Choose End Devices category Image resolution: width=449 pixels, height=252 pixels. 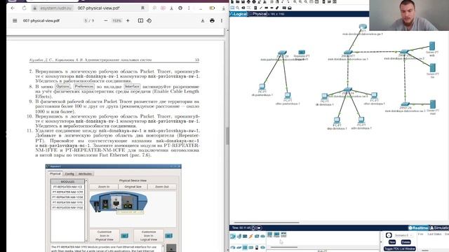(239, 237)
